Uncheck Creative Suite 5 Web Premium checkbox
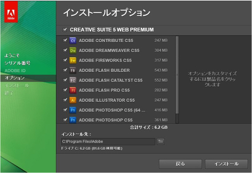 tap(65, 30)
